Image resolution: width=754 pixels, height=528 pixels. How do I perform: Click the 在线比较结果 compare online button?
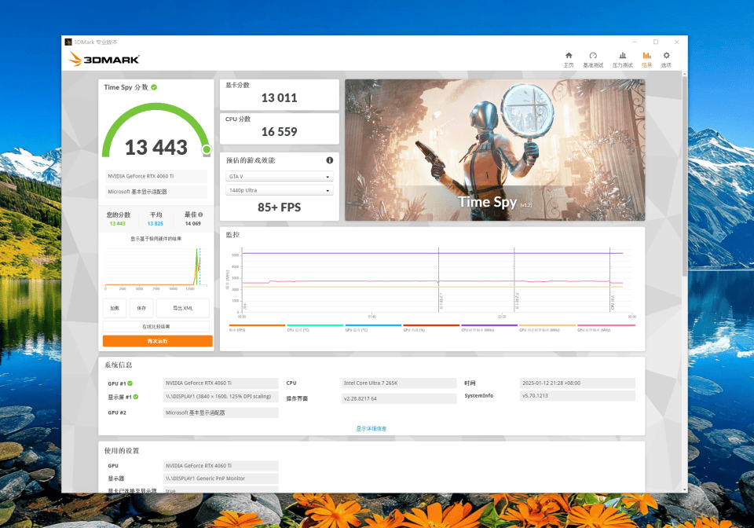(156, 327)
